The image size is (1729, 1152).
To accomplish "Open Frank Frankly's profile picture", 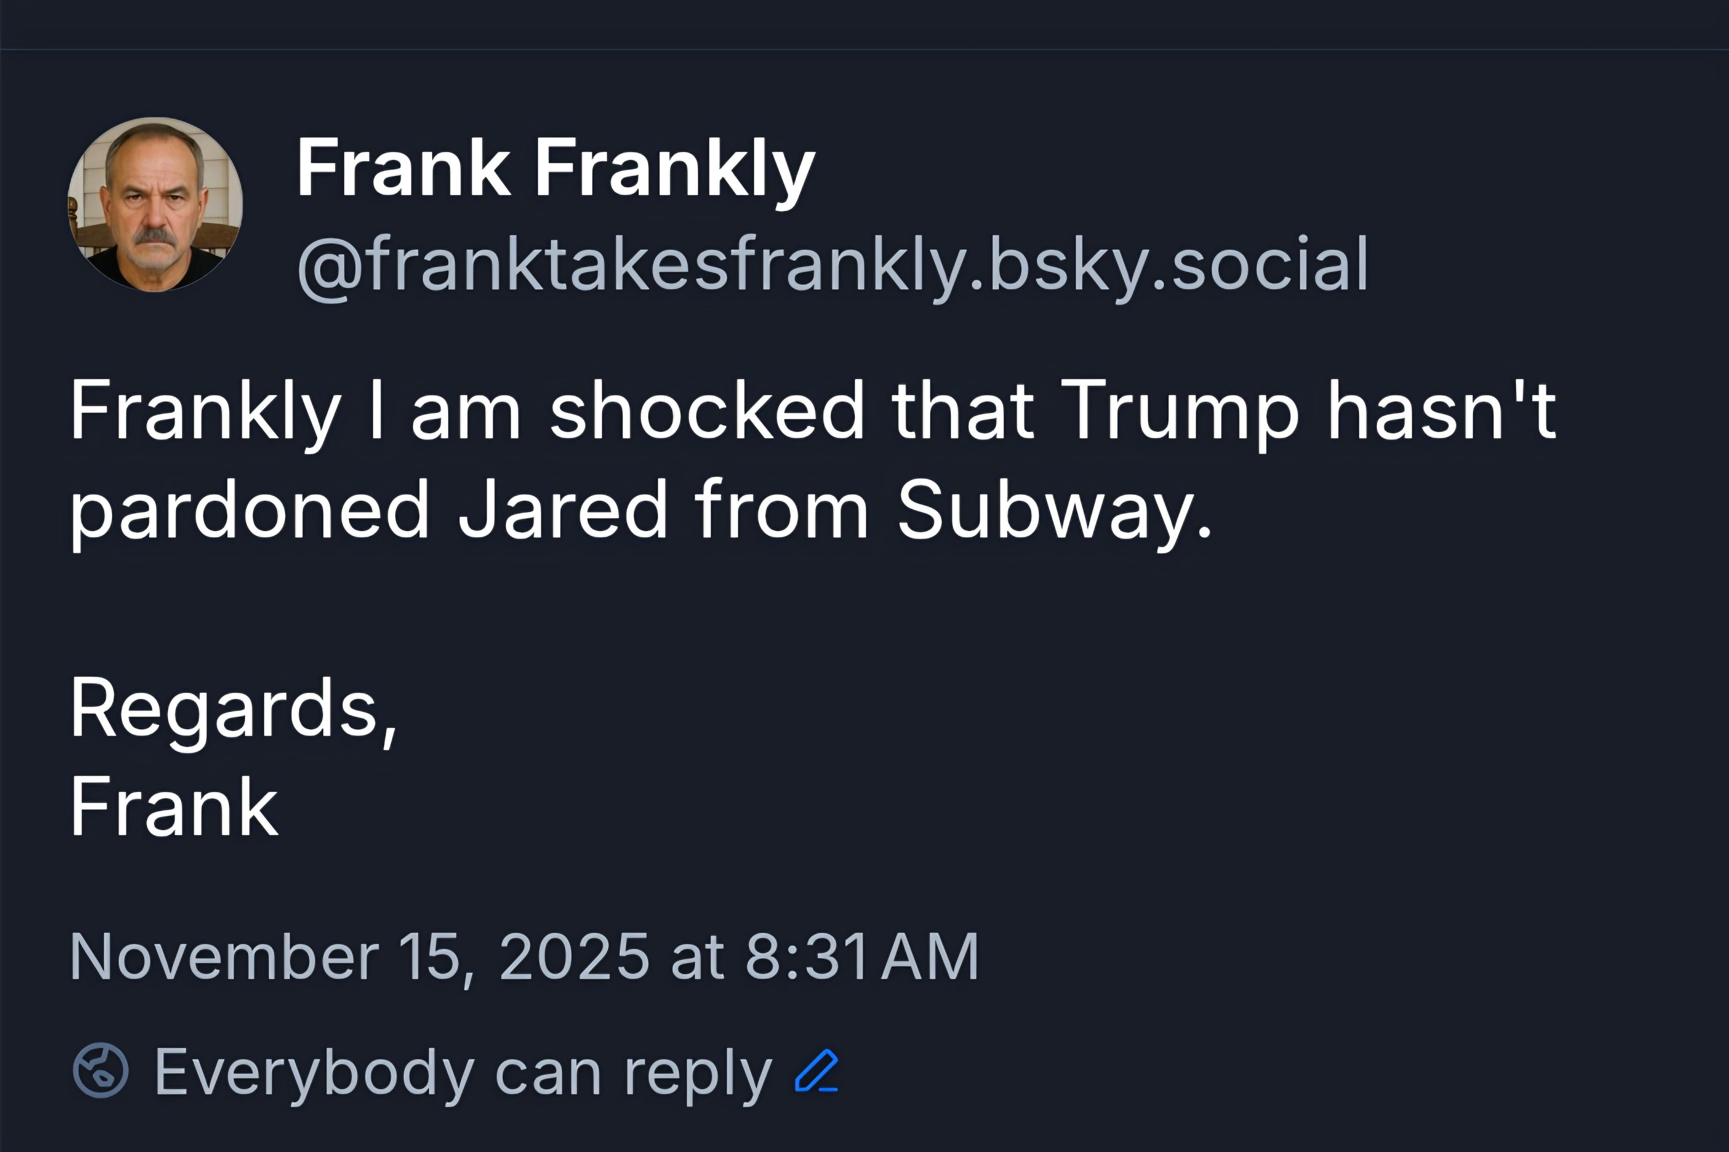I will click(155, 204).
